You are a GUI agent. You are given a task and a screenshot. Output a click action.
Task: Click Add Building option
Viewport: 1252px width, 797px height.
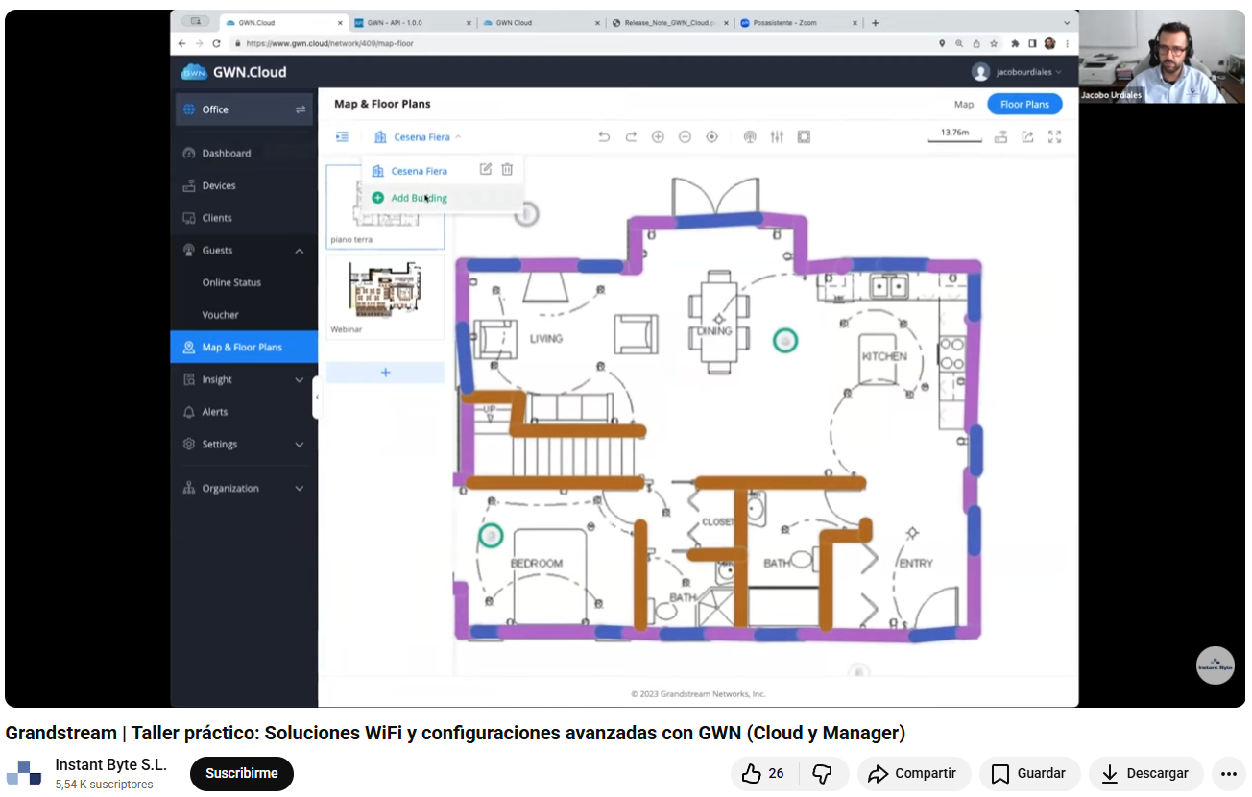pos(419,198)
